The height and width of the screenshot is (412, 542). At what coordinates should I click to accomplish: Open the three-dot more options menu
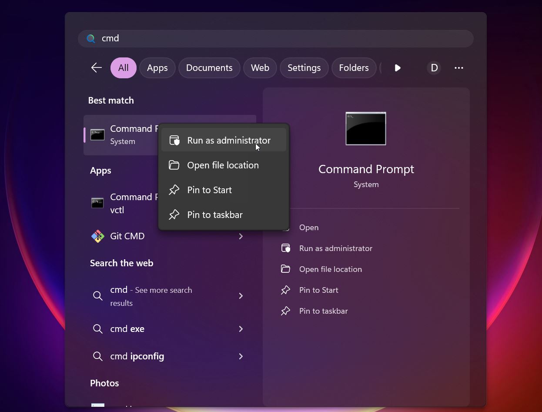(x=458, y=68)
